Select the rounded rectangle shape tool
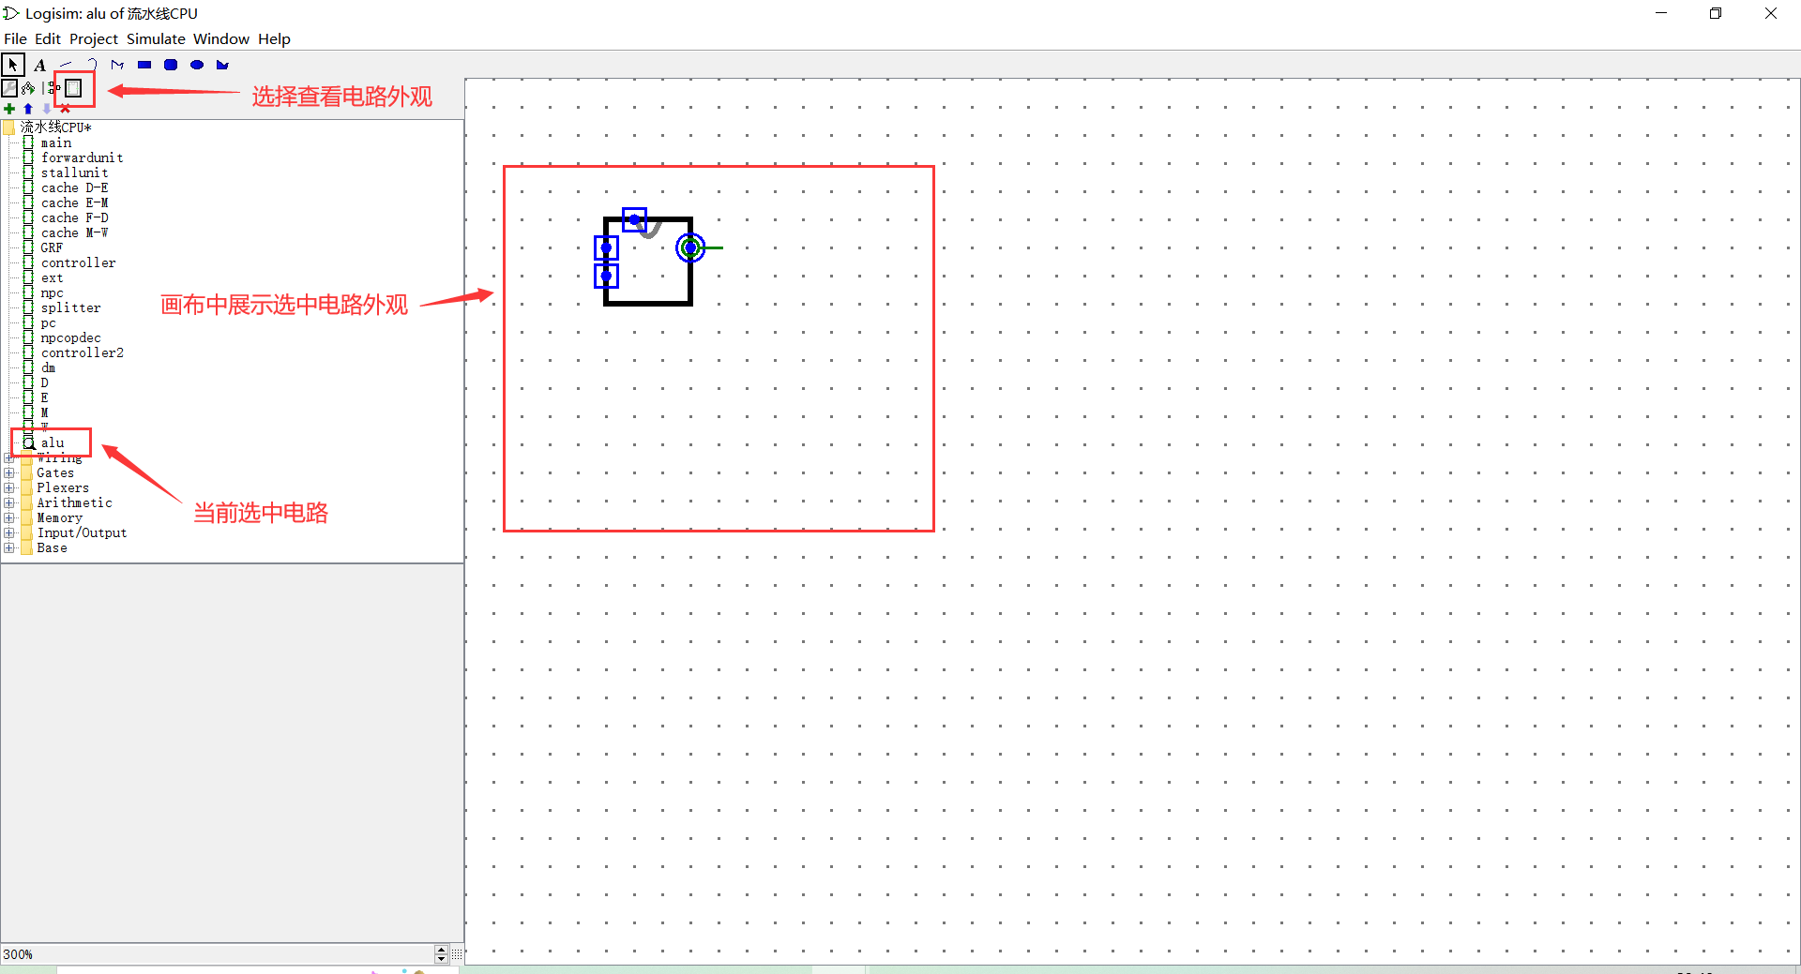This screenshot has height=974, width=1801. click(x=171, y=65)
